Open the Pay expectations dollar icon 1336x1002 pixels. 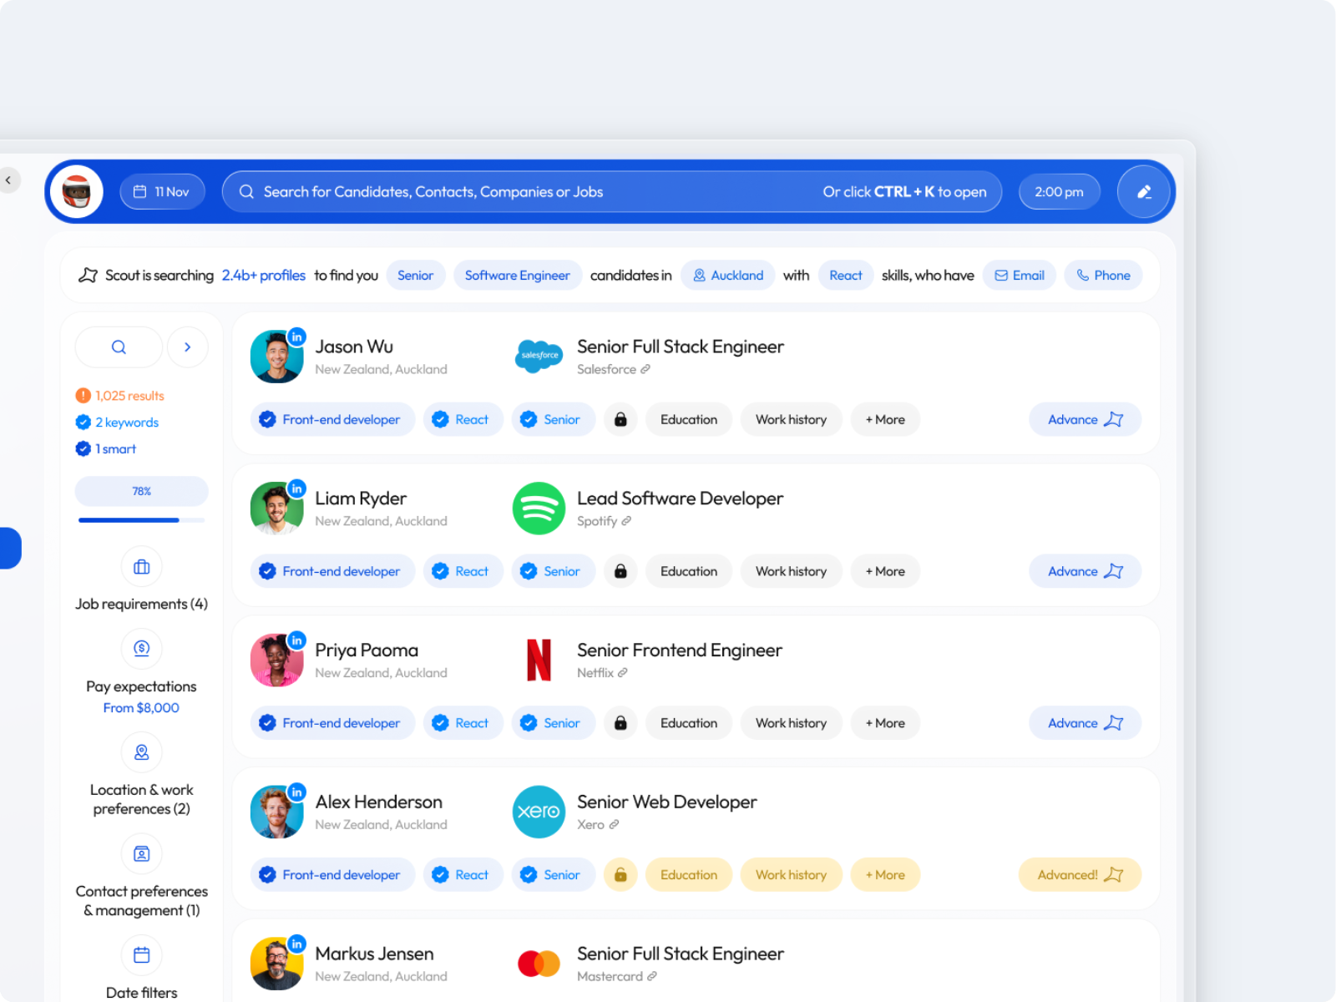[142, 648]
